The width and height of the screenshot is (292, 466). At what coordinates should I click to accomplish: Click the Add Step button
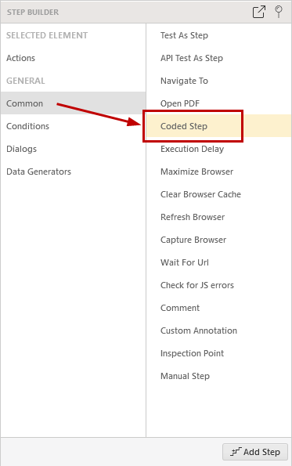point(255,452)
